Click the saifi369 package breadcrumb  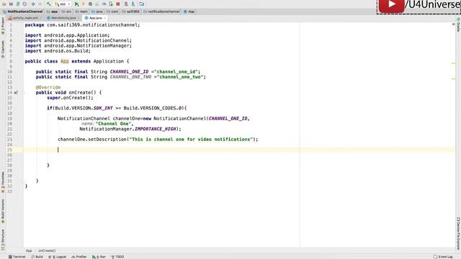coord(130,12)
